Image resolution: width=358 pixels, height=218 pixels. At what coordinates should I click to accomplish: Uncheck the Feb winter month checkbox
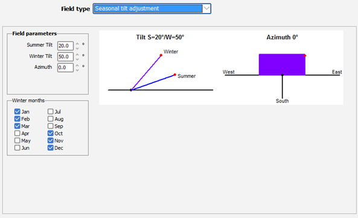pyautogui.click(x=17, y=119)
